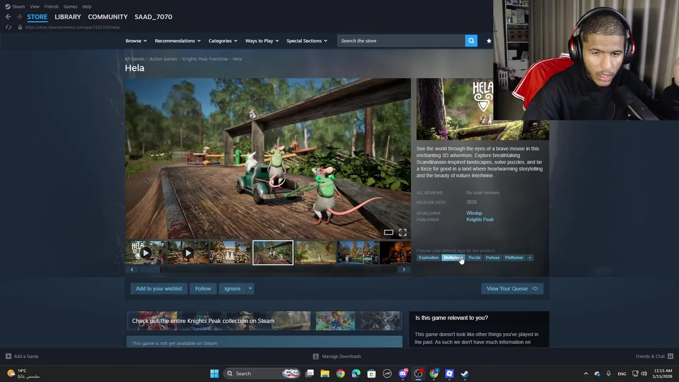Open Roblox from the taskbar

(449, 374)
